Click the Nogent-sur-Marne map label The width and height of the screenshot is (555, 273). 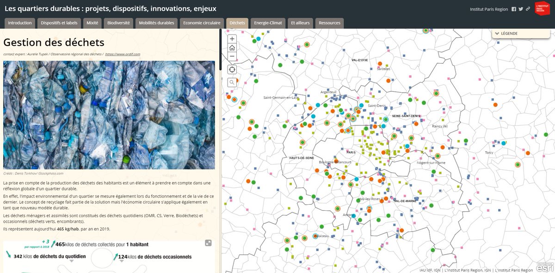[431, 162]
